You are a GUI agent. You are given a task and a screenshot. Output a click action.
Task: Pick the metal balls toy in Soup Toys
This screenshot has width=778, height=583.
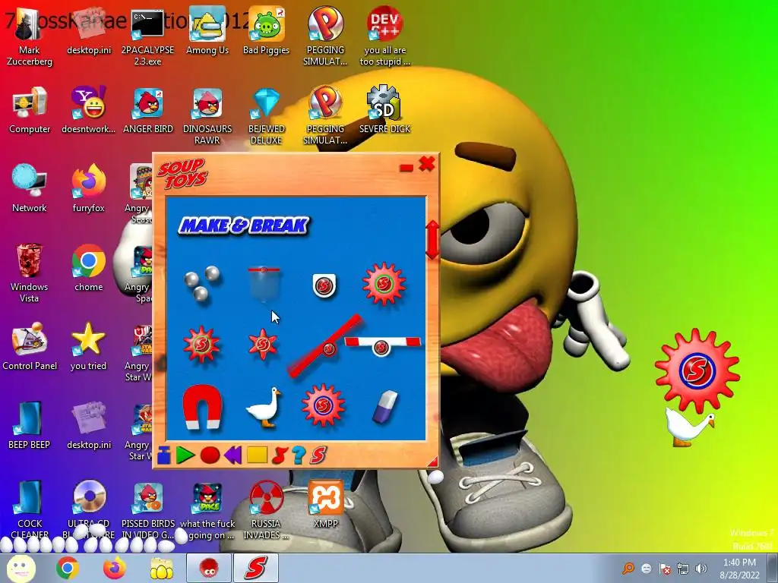pyautogui.click(x=202, y=284)
